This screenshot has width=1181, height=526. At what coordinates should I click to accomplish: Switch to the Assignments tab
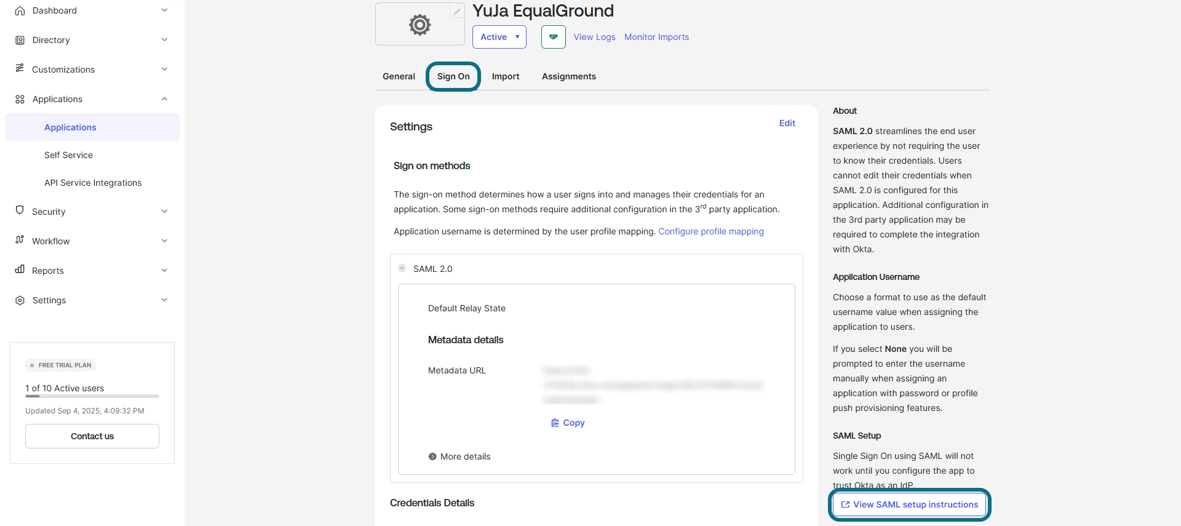pyautogui.click(x=569, y=76)
